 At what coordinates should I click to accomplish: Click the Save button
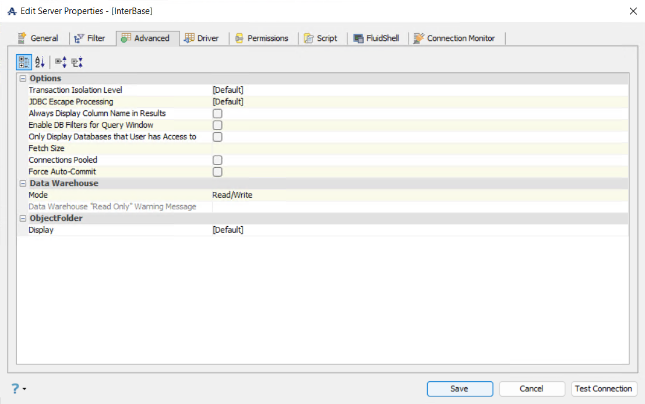coord(460,389)
